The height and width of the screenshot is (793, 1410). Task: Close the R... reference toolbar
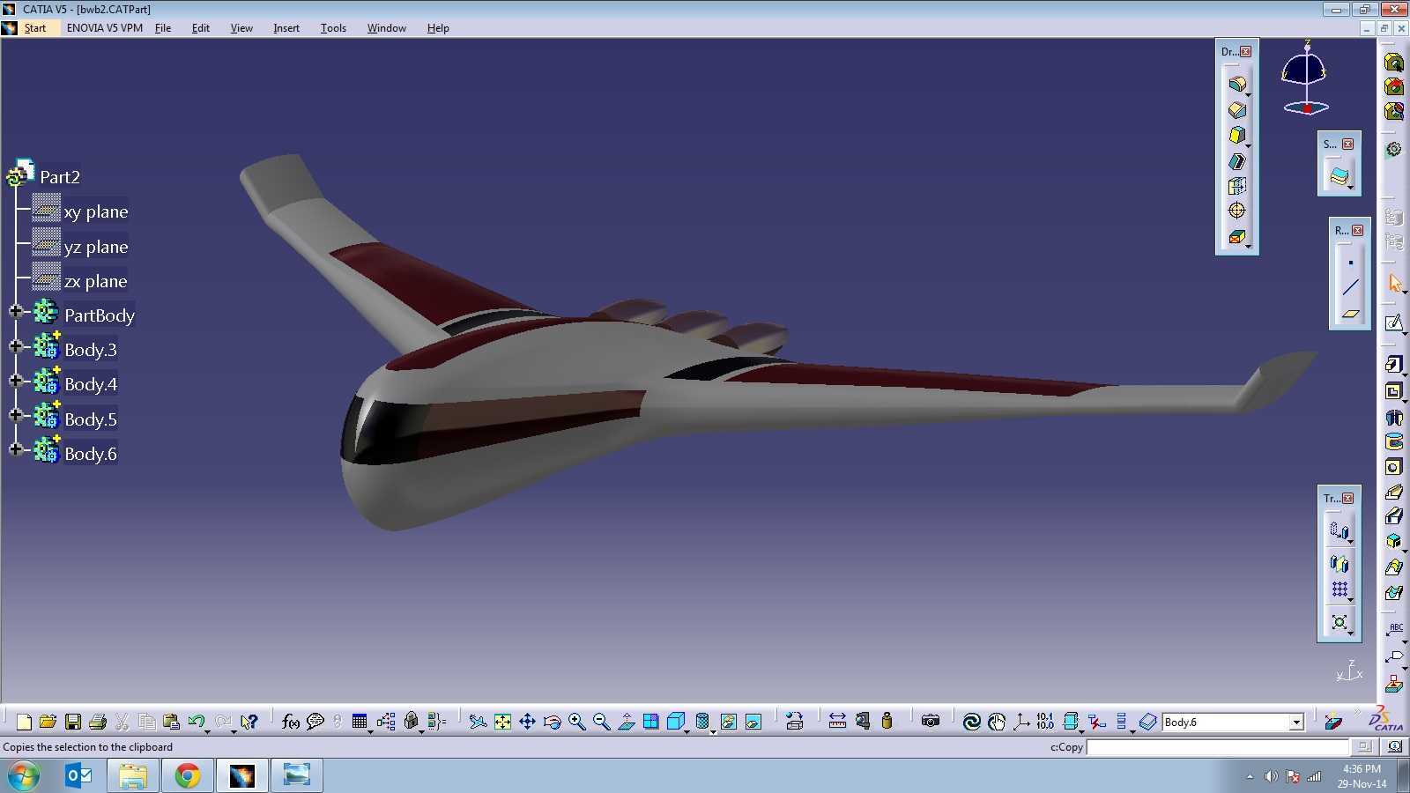point(1357,230)
